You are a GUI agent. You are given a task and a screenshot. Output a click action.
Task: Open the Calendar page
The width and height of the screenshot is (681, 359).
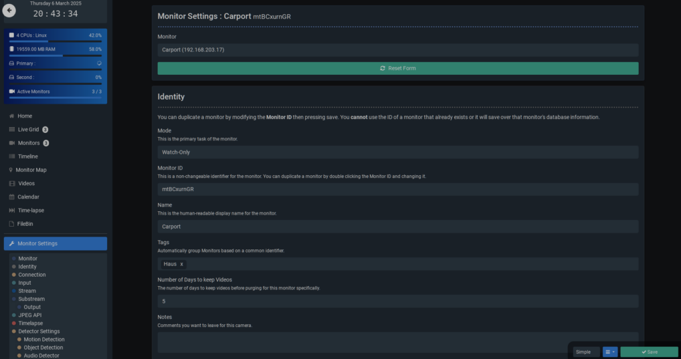(28, 197)
